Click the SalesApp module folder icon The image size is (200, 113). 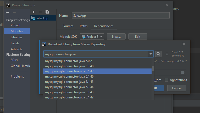pyautogui.click(x=33, y=18)
